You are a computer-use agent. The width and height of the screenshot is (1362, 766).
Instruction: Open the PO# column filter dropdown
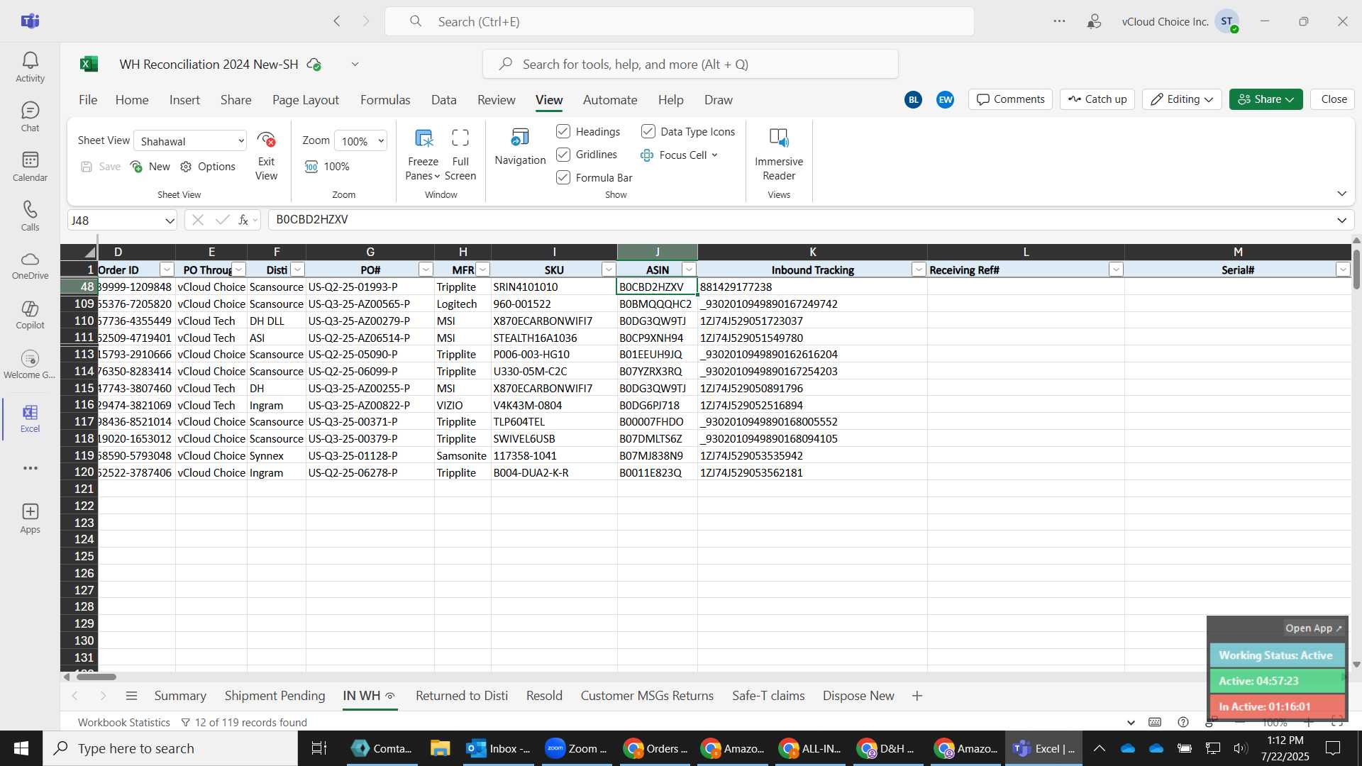(426, 270)
